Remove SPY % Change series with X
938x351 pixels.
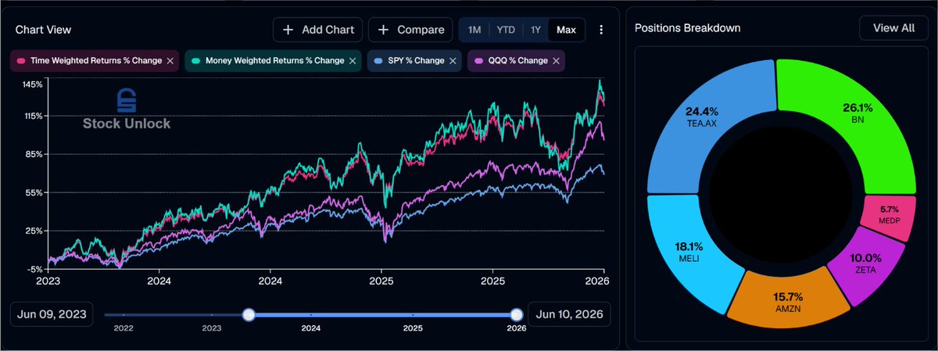click(453, 60)
